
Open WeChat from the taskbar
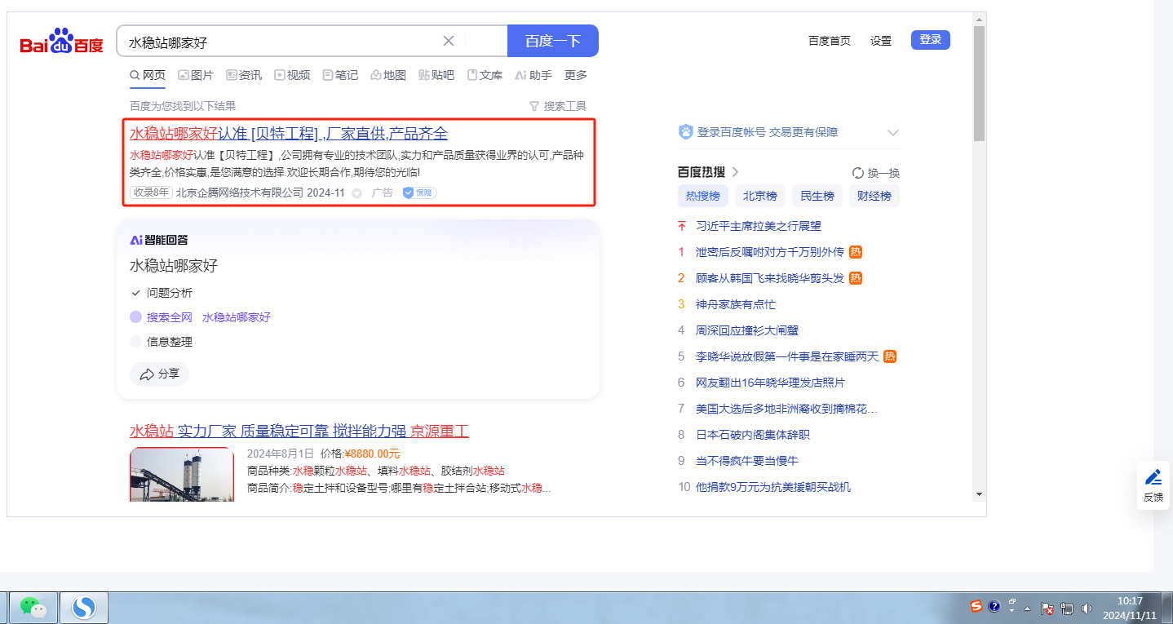(x=33, y=607)
